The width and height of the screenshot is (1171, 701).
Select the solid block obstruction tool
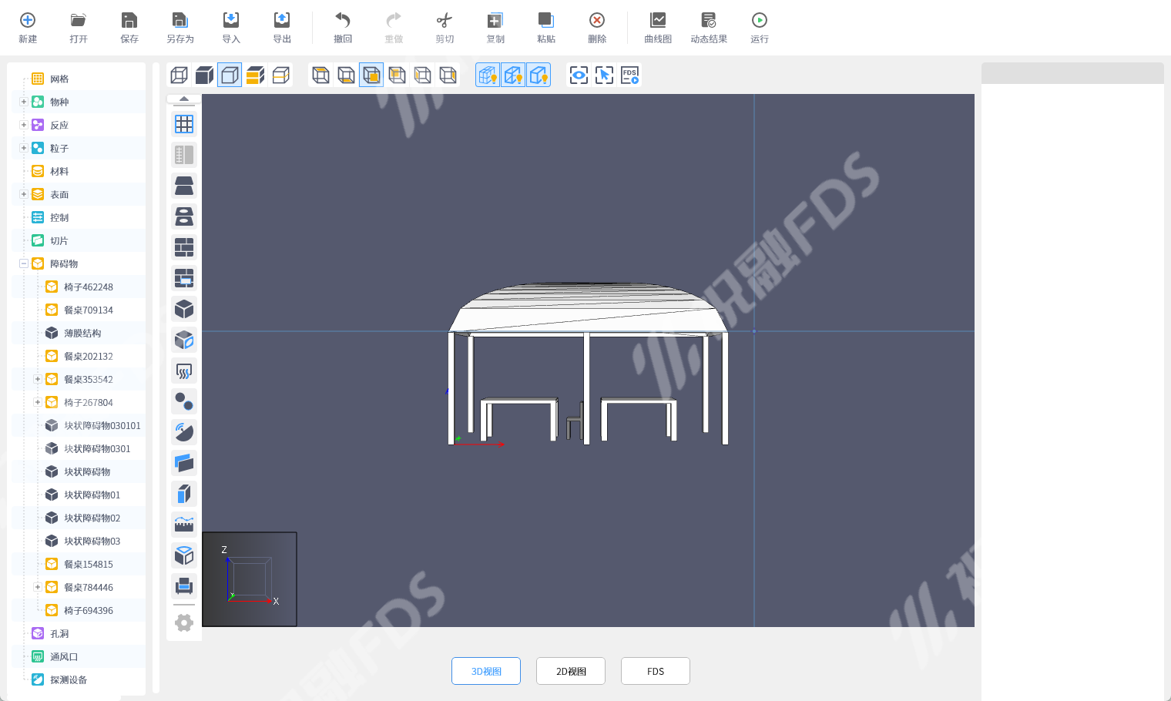[184, 309]
